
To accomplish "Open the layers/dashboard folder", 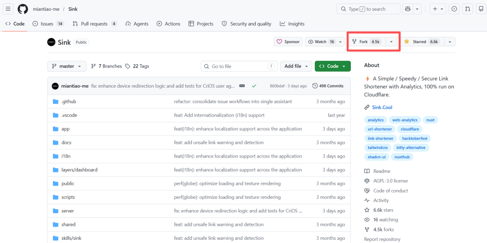I will click(x=79, y=170).
